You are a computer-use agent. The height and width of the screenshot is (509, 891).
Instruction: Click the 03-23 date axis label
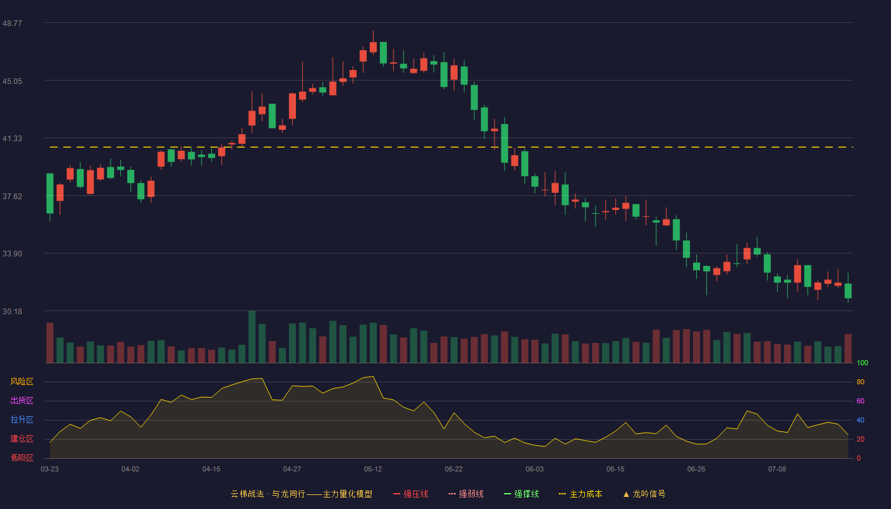pos(50,469)
